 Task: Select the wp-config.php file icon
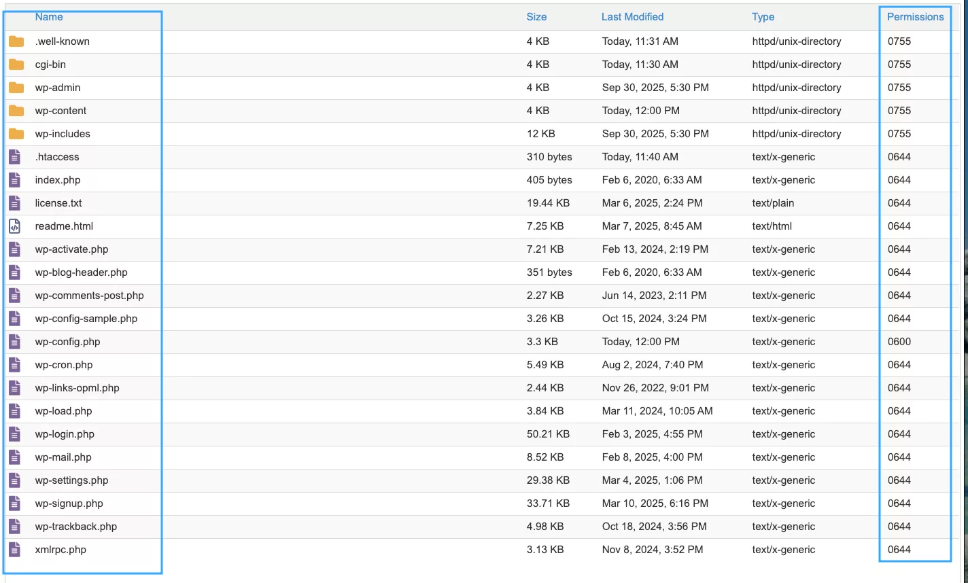(x=14, y=342)
